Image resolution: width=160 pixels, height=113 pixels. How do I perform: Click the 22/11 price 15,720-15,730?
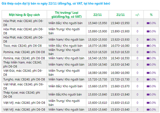click(x=98, y=79)
